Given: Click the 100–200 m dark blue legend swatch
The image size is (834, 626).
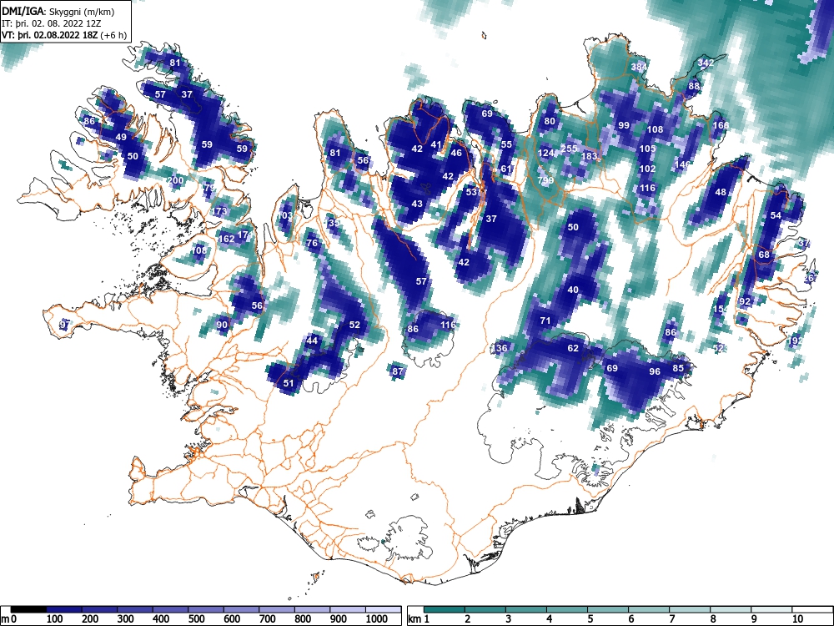Looking at the screenshot, I should 64,609.
